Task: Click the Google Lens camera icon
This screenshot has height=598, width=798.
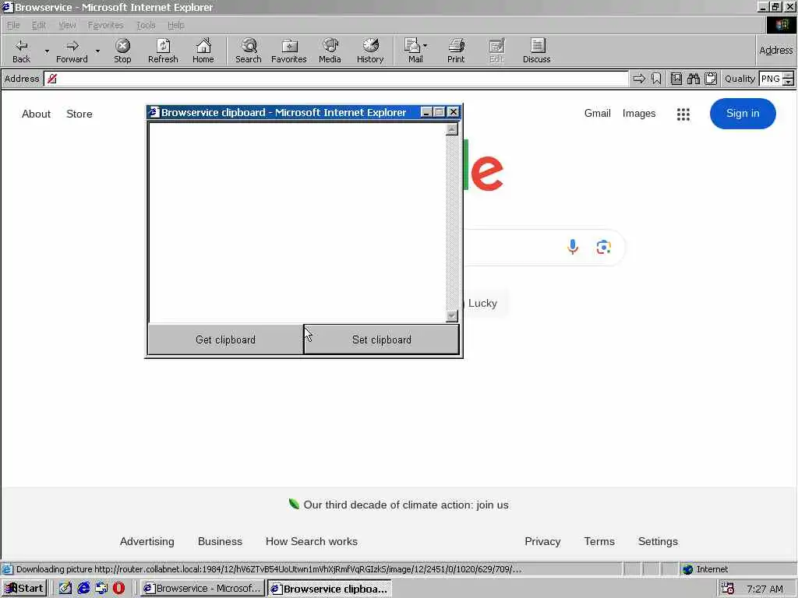Action: pyautogui.click(x=604, y=247)
